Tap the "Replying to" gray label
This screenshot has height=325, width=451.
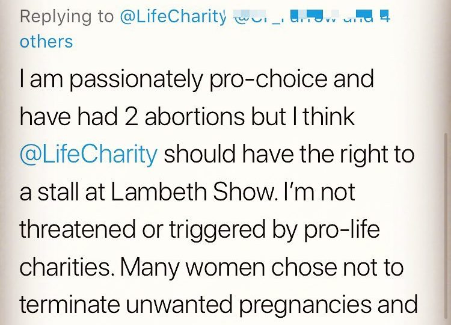67,17
